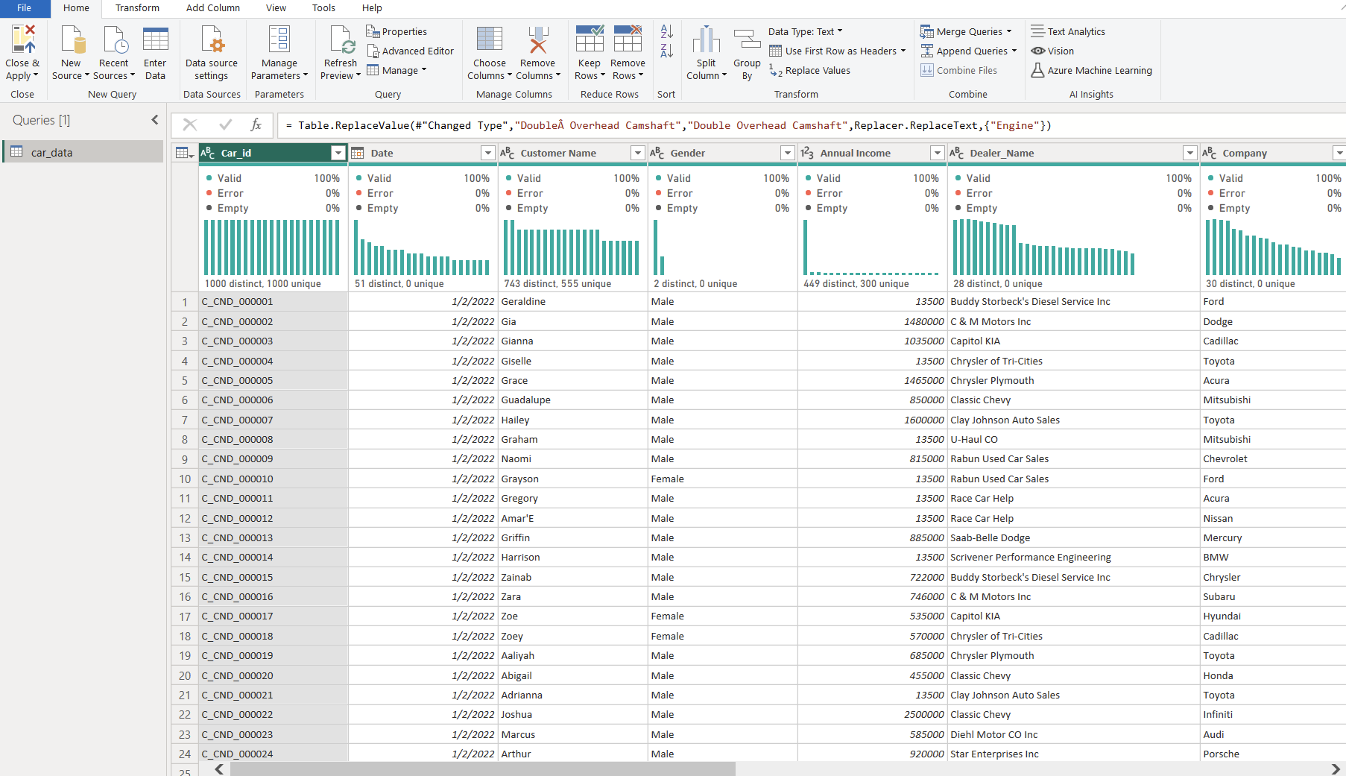The height and width of the screenshot is (776, 1346).
Task: Select the cell C_CND_000005
Action: point(274,380)
